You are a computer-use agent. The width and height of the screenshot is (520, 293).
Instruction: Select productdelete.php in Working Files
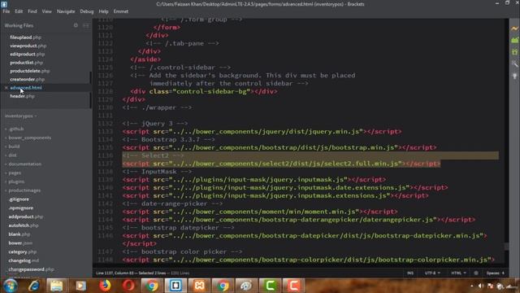30,71
